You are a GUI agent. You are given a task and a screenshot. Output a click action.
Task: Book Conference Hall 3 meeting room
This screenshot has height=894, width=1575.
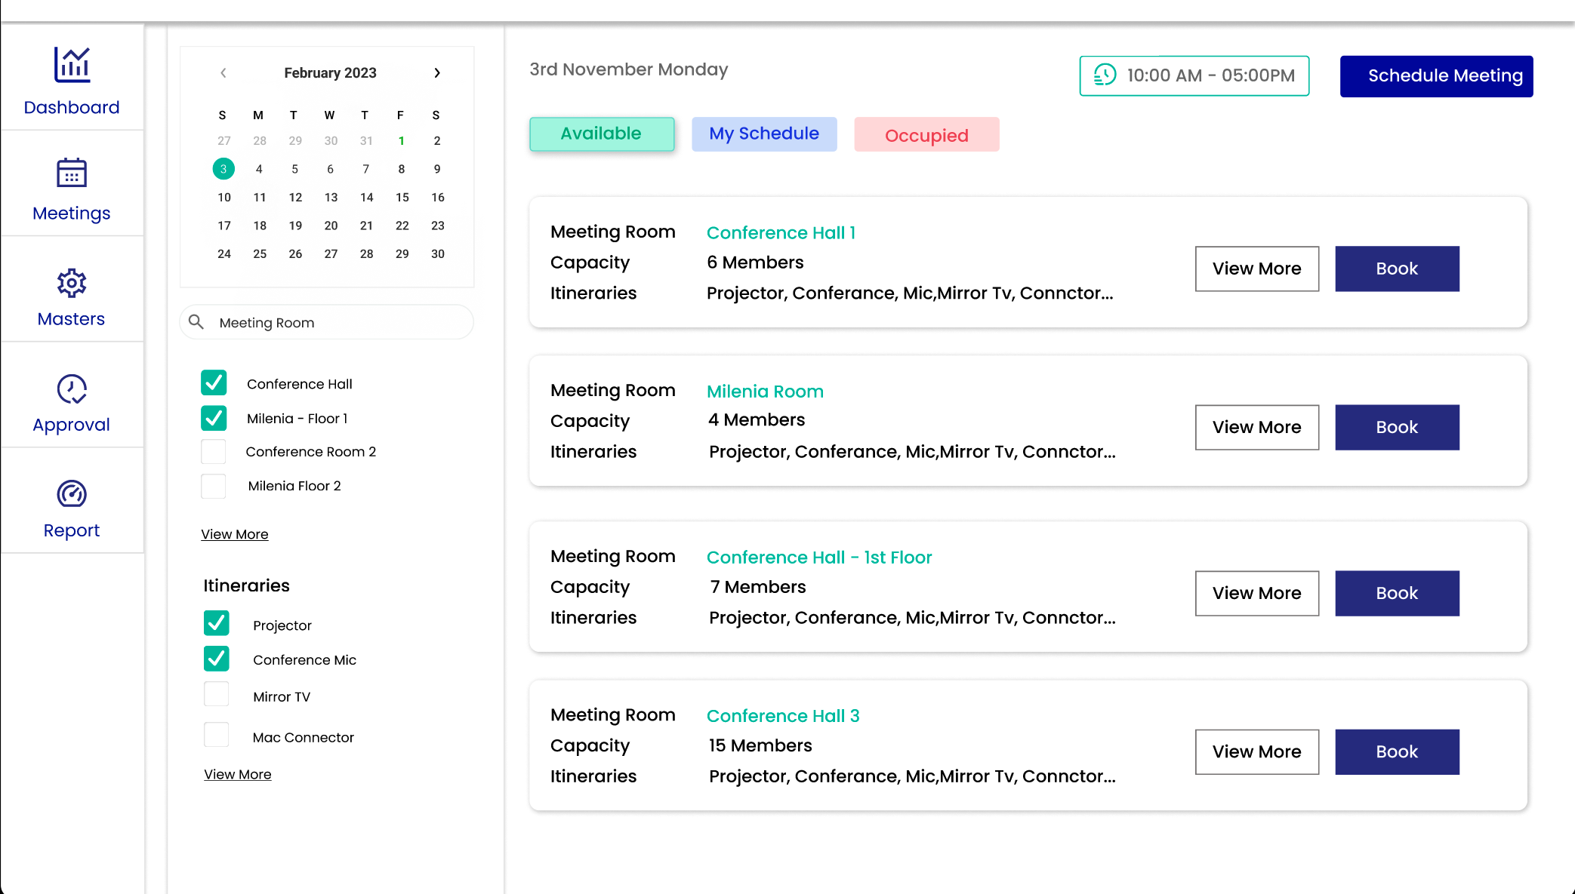click(1398, 751)
